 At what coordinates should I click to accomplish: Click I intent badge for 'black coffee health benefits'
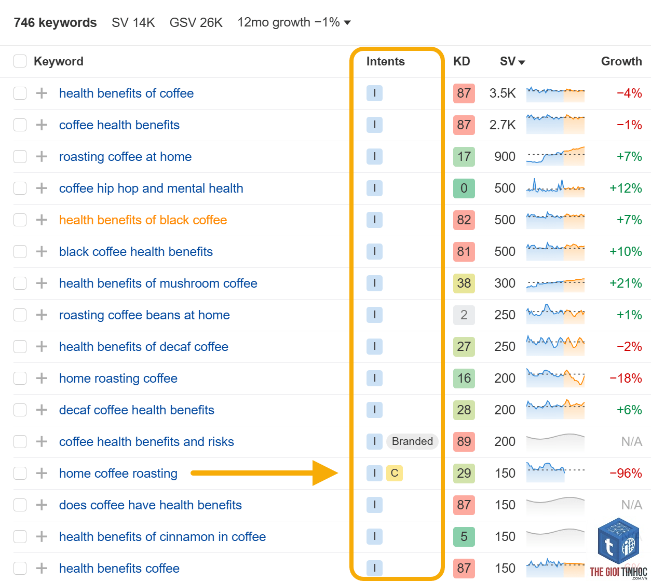click(374, 252)
